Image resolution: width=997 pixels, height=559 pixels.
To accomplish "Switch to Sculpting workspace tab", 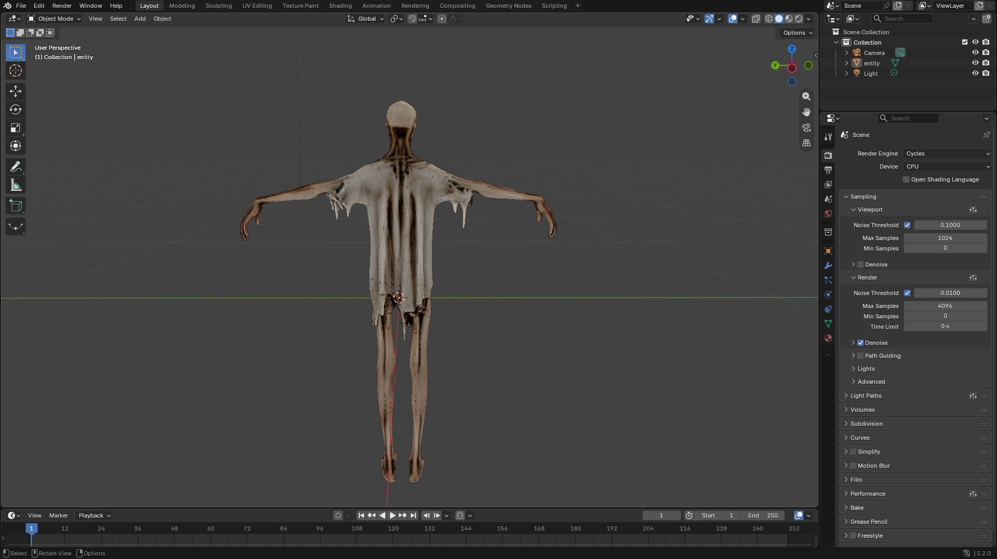I will (219, 6).
